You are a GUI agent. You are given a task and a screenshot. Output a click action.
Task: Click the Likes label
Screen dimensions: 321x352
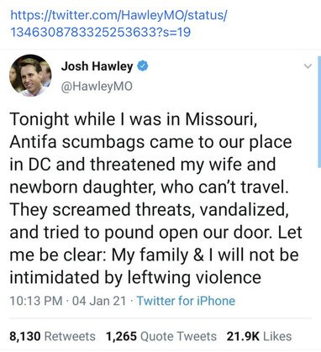coord(277,336)
